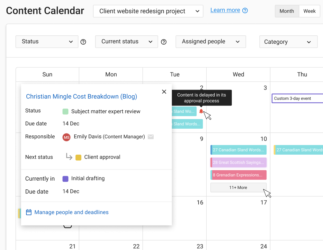
Task: Switch to the Month view tab
Action: 287,11
